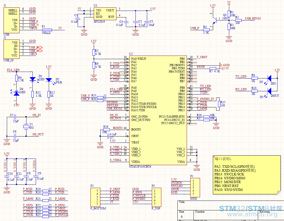Select the D4 LED symbol
The width and height of the screenshot is (284, 221).
pos(16,93)
